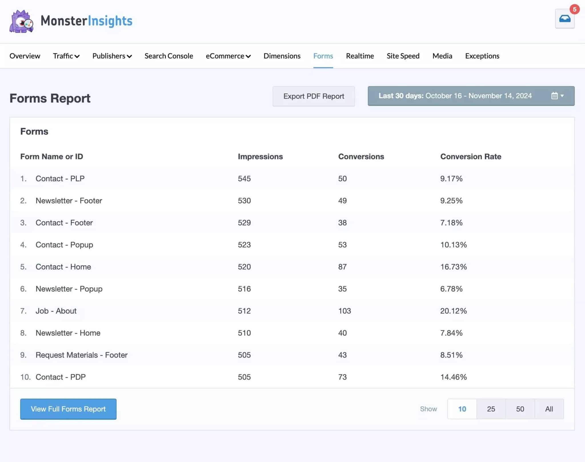Expand the eCommerce dropdown
This screenshot has height=462, width=585.
pos(228,56)
